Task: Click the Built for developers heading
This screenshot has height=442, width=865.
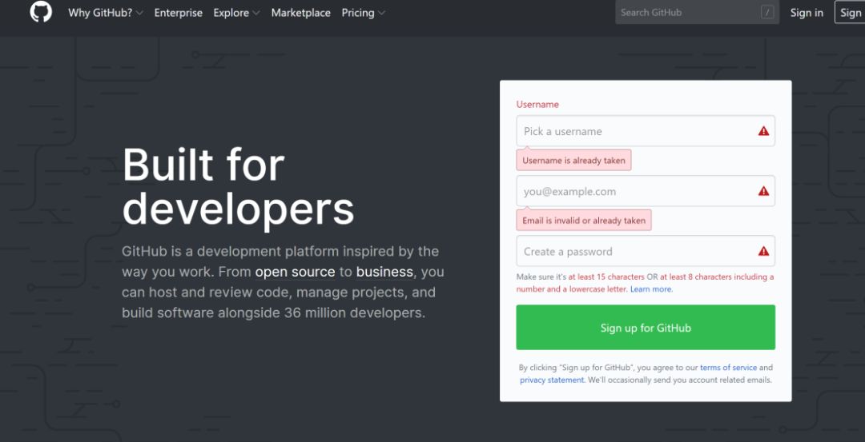Action: click(x=238, y=186)
